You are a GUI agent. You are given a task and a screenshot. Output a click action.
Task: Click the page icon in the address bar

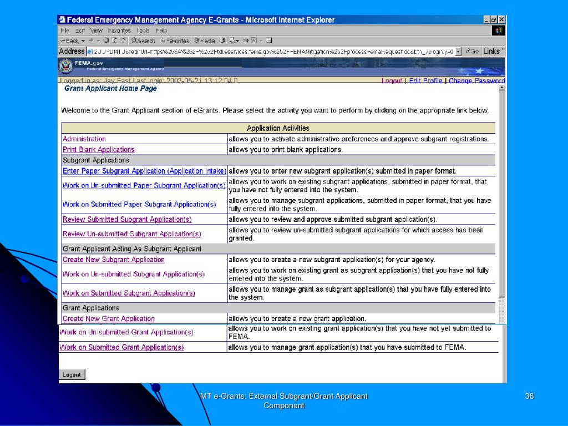[90, 52]
